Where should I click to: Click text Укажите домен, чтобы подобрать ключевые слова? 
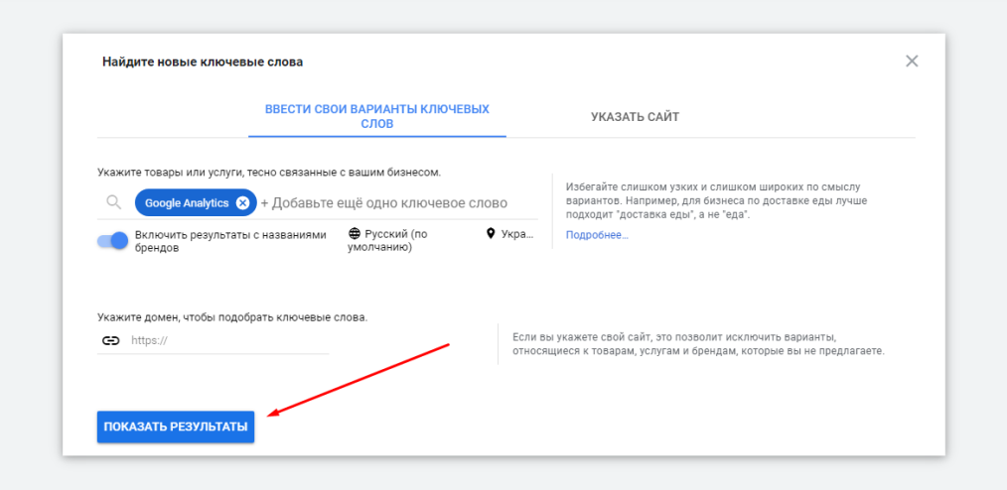(232, 316)
